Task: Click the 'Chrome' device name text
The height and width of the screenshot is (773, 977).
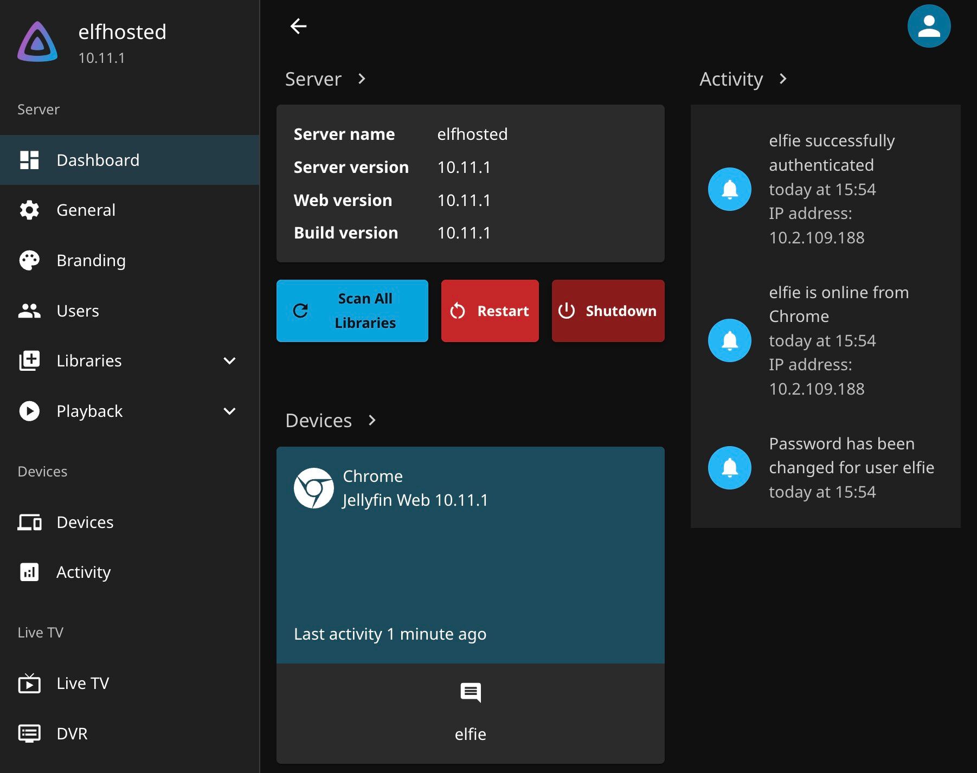Action: coord(373,476)
